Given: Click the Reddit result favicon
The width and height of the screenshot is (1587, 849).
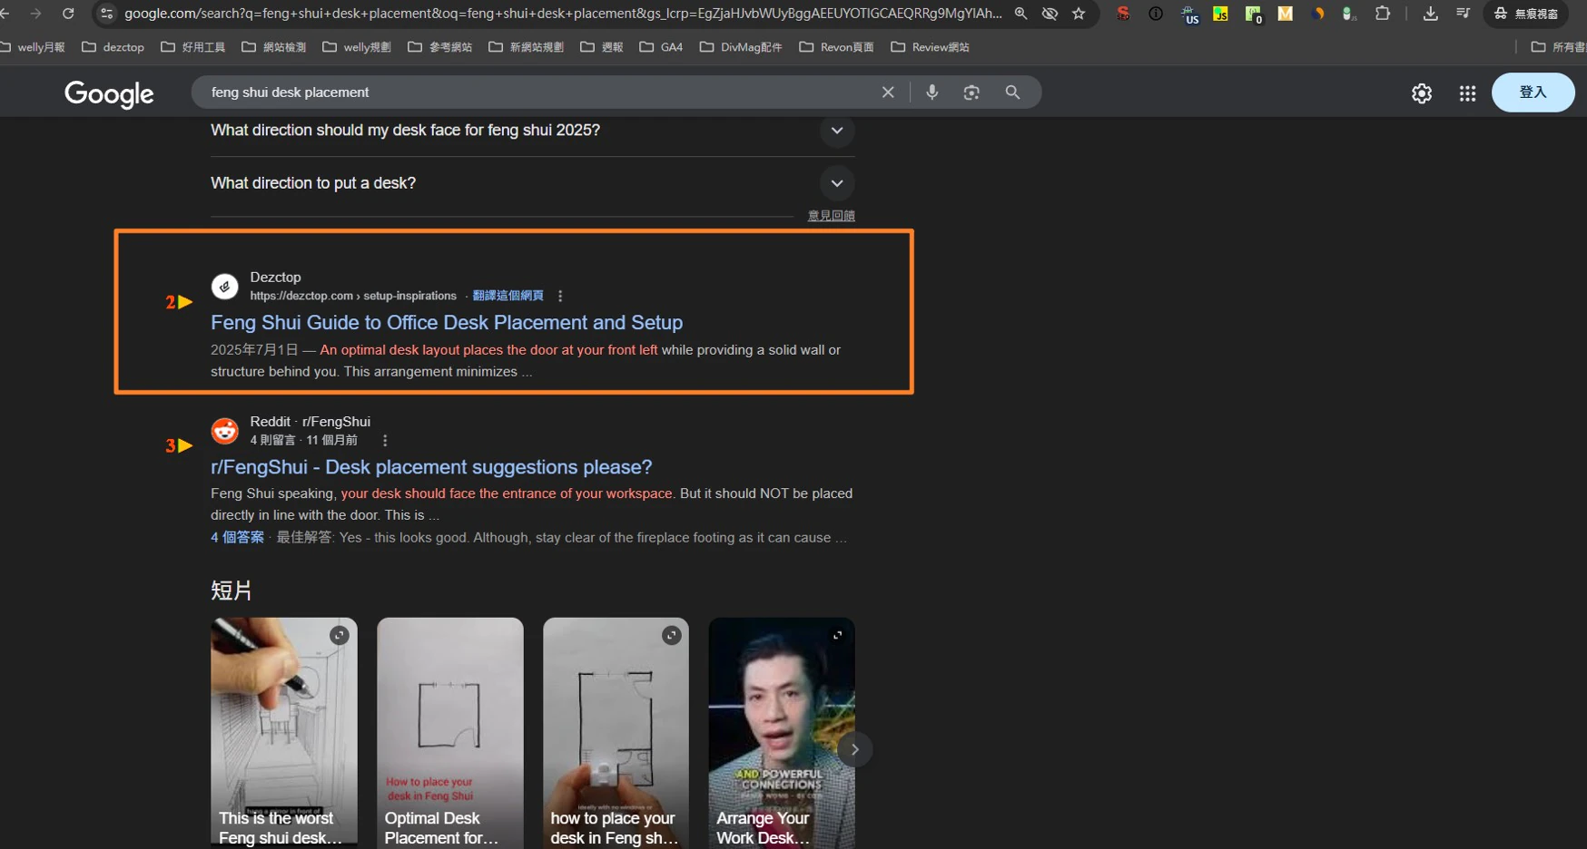Looking at the screenshot, I should point(224,431).
